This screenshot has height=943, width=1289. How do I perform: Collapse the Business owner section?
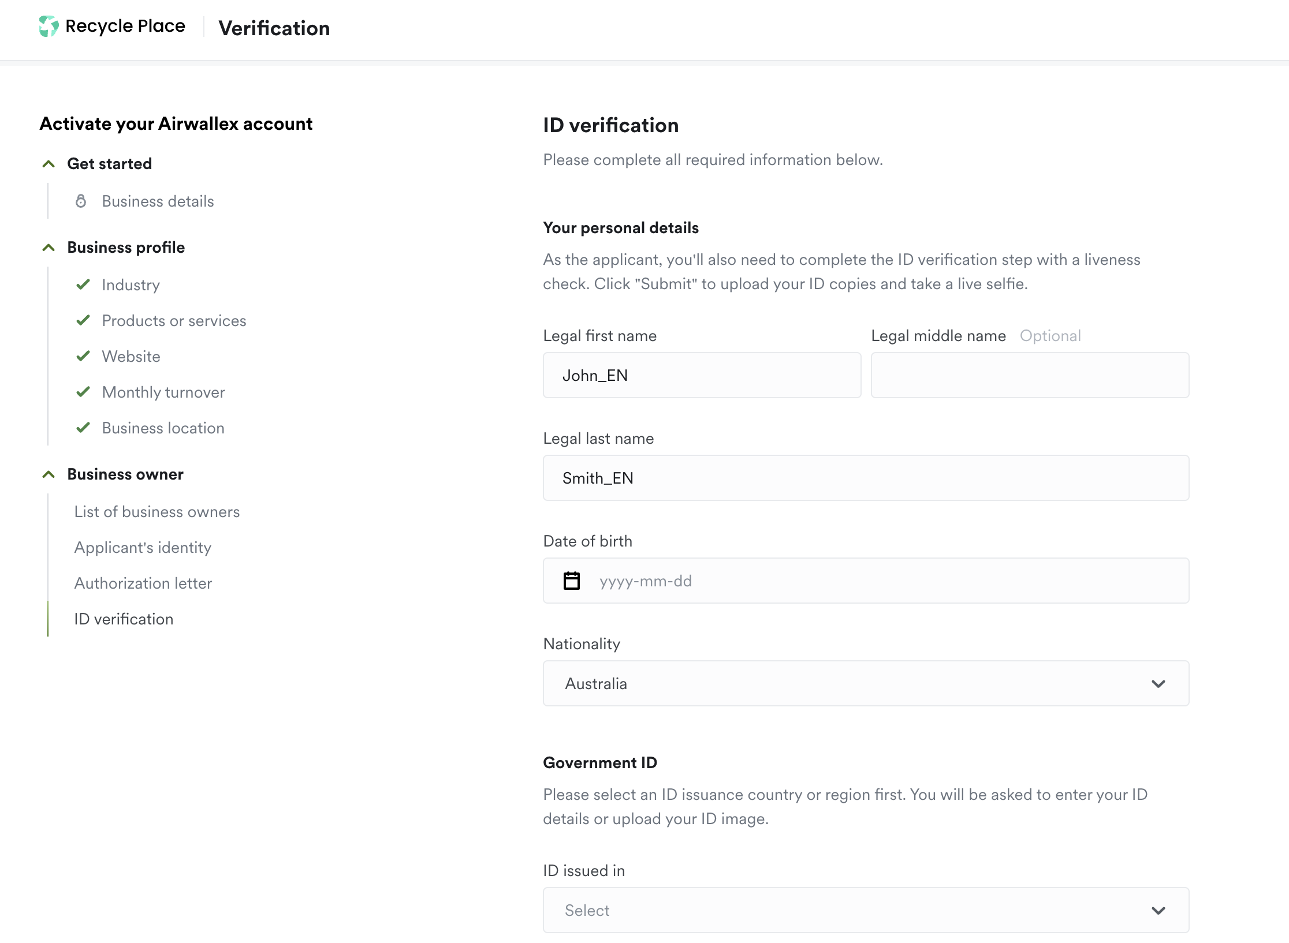point(48,474)
